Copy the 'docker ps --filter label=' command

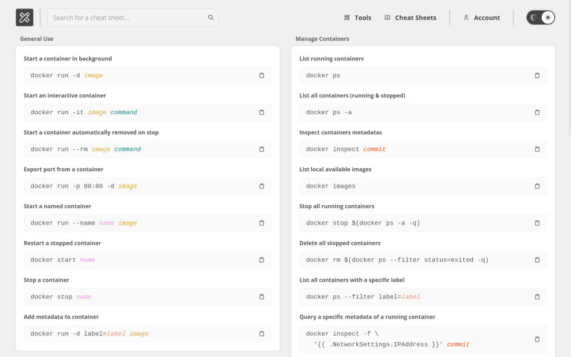coord(537,297)
